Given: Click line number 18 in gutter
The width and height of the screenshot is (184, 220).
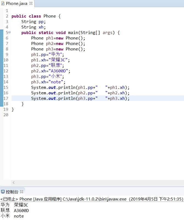Looking at the screenshot, I should click(6, 104).
